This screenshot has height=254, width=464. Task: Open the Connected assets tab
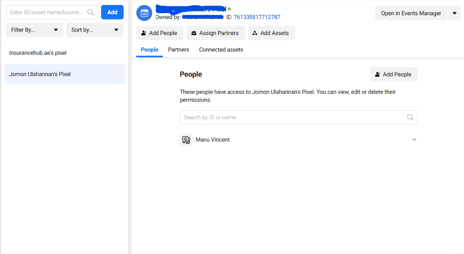pyautogui.click(x=221, y=50)
